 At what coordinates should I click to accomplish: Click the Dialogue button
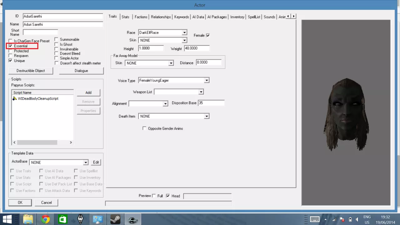click(x=81, y=71)
